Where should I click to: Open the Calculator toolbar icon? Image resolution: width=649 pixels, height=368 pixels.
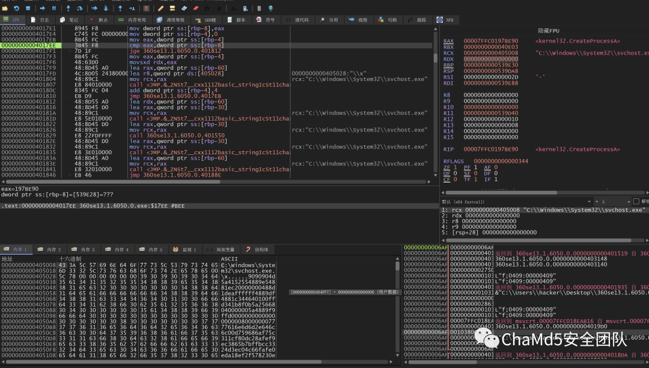(259, 8)
